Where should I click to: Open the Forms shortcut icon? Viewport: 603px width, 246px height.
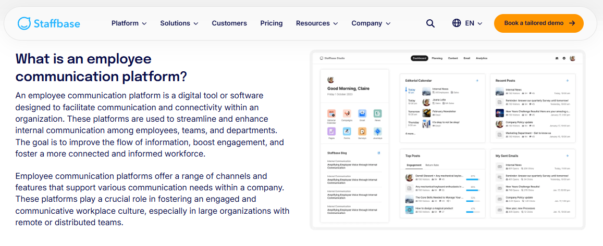coord(347,132)
